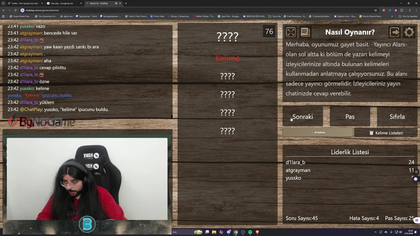Open taskbar clock and date
The image size is (420, 236).
[x=409, y=232]
